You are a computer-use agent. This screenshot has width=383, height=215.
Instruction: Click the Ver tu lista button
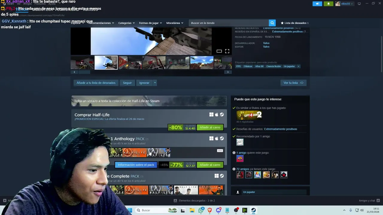tap(293, 83)
